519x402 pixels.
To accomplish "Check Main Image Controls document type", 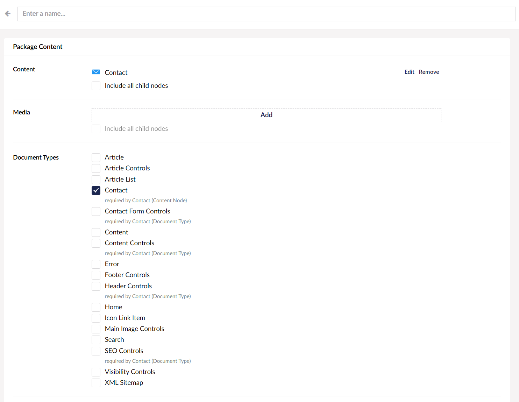I will 96,329.
